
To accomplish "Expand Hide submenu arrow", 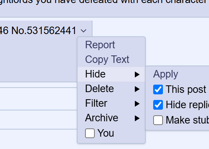I will click(x=137, y=74).
